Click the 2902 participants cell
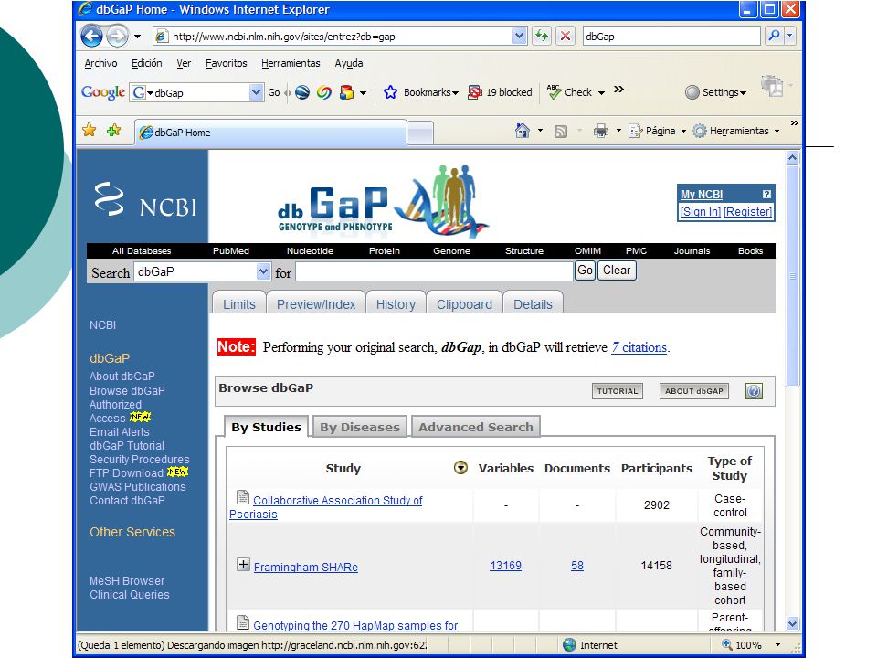This screenshot has width=877, height=658. click(657, 504)
